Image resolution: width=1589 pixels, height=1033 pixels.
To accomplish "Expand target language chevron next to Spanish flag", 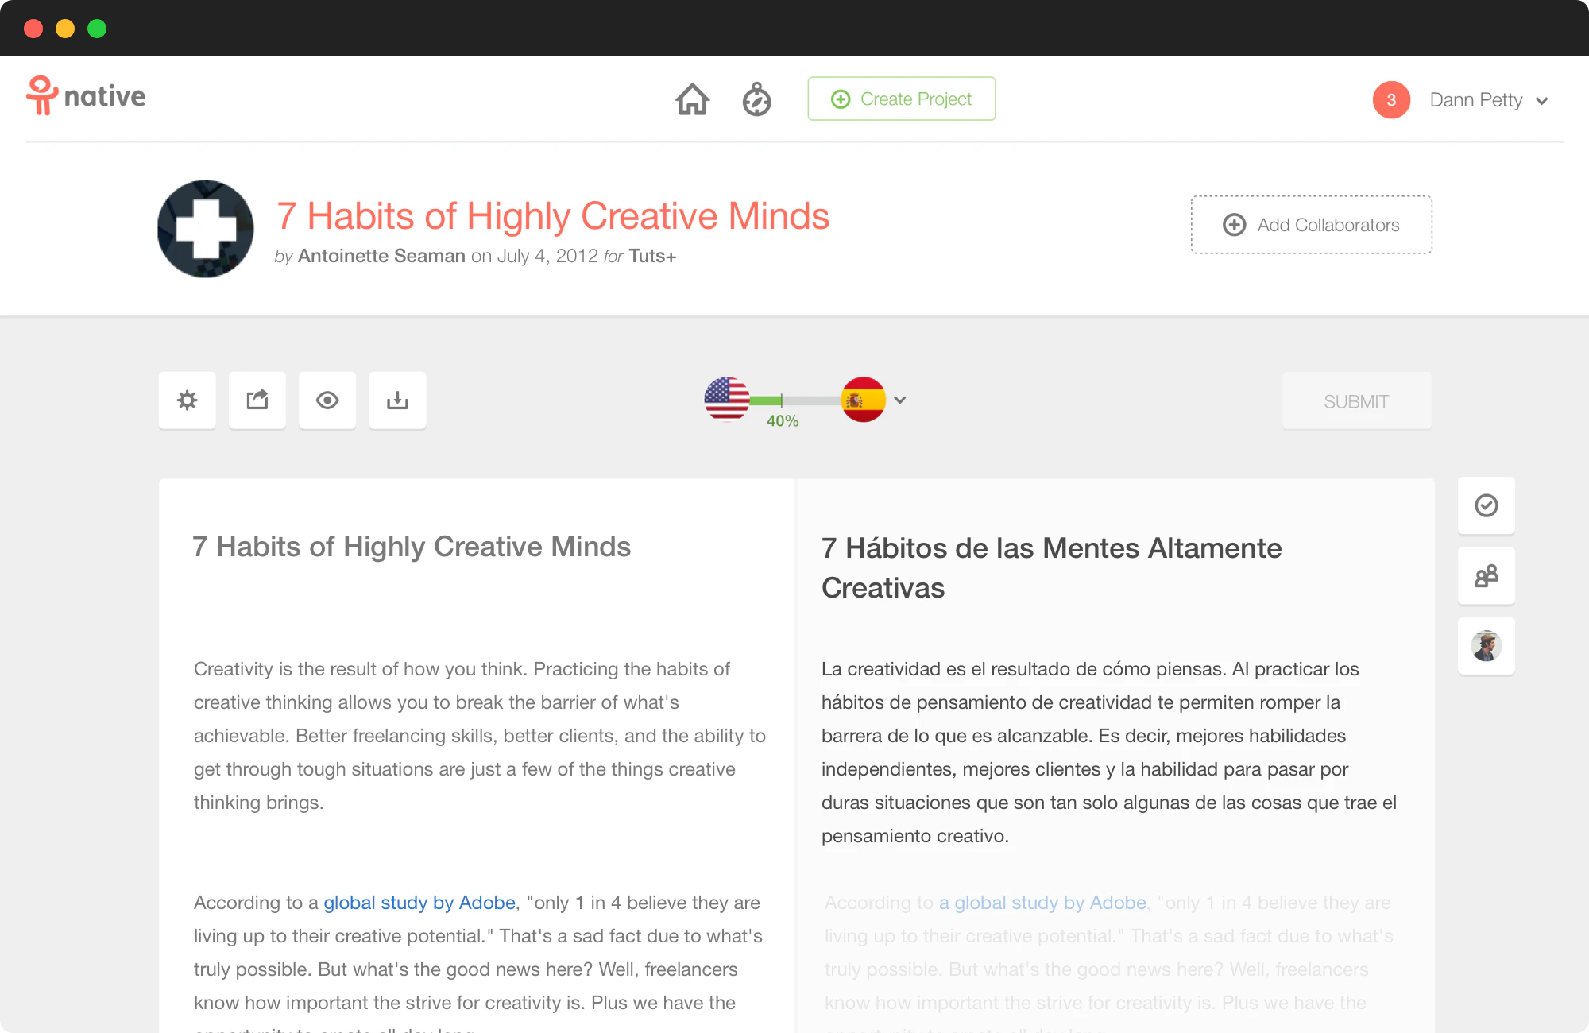I will 900,400.
